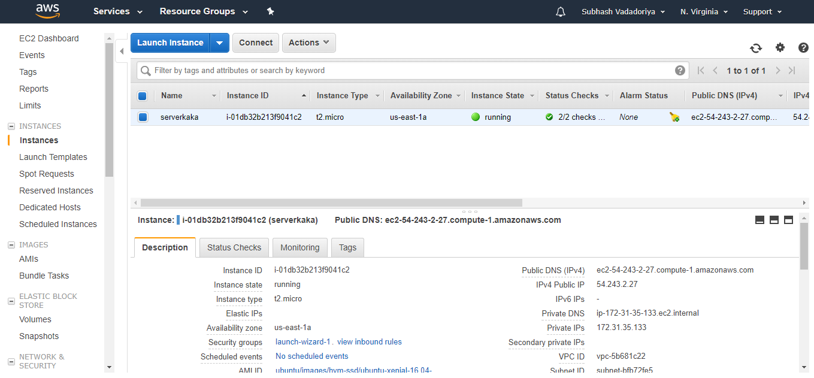Click the add alarm icon for serverkaka
814x378 pixels.
click(x=674, y=117)
